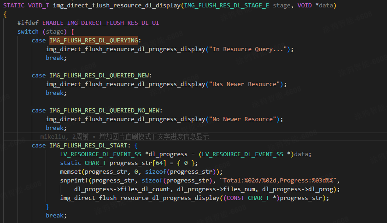Click the switch keyword

pyautogui.click(x=28, y=32)
